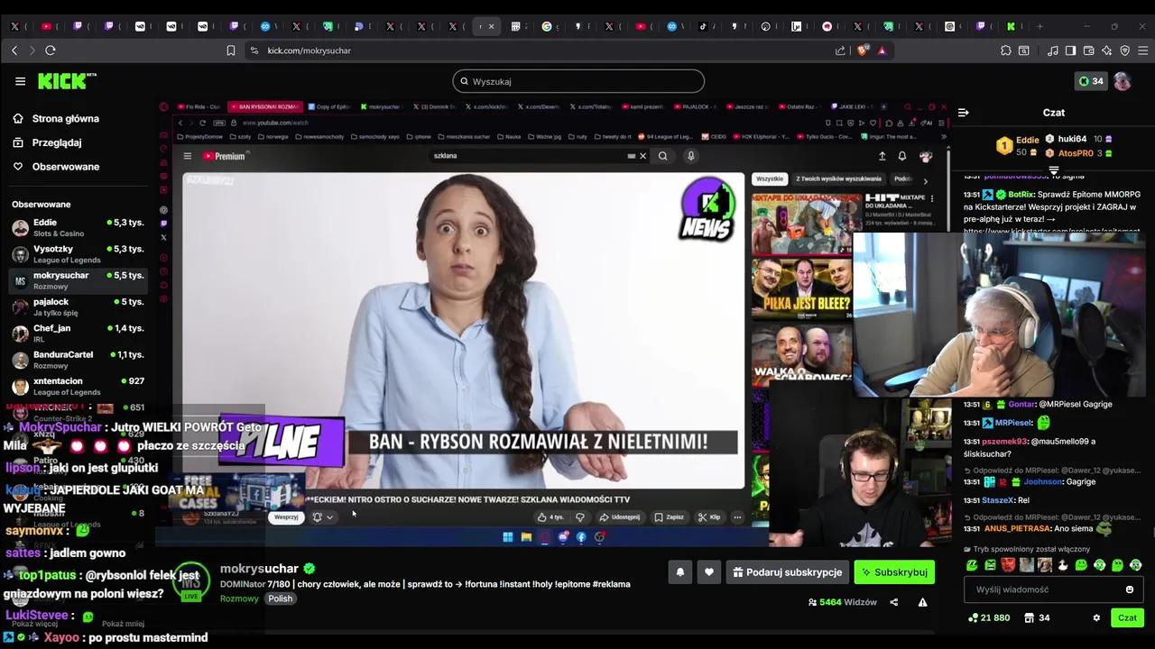This screenshot has width=1155, height=649.
Task: Close the active browser tab
Action: (491, 26)
